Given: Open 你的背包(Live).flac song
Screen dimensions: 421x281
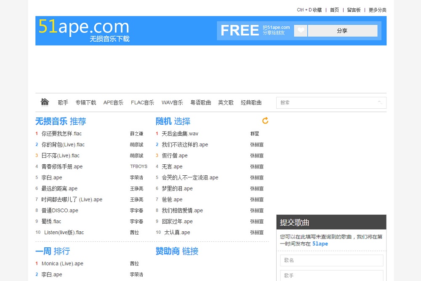Looking at the screenshot, I should pyautogui.click(x=63, y=145).
